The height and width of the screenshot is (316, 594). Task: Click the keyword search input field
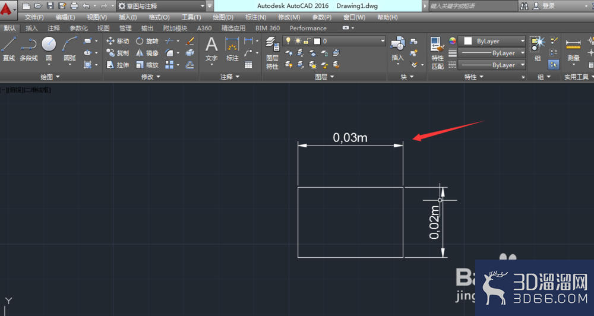point(473,6)
